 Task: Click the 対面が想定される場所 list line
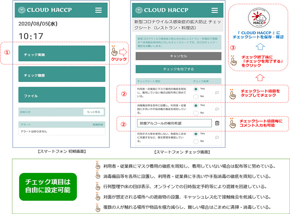187,197
